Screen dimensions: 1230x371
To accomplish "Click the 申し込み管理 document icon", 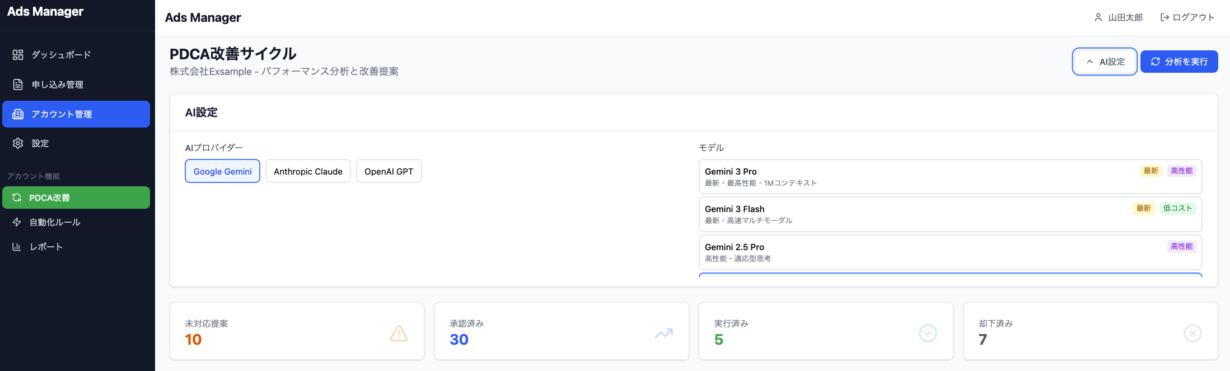I will coord(18,84).
